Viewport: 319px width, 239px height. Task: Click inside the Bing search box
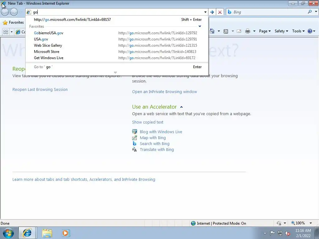coord(269,12)
